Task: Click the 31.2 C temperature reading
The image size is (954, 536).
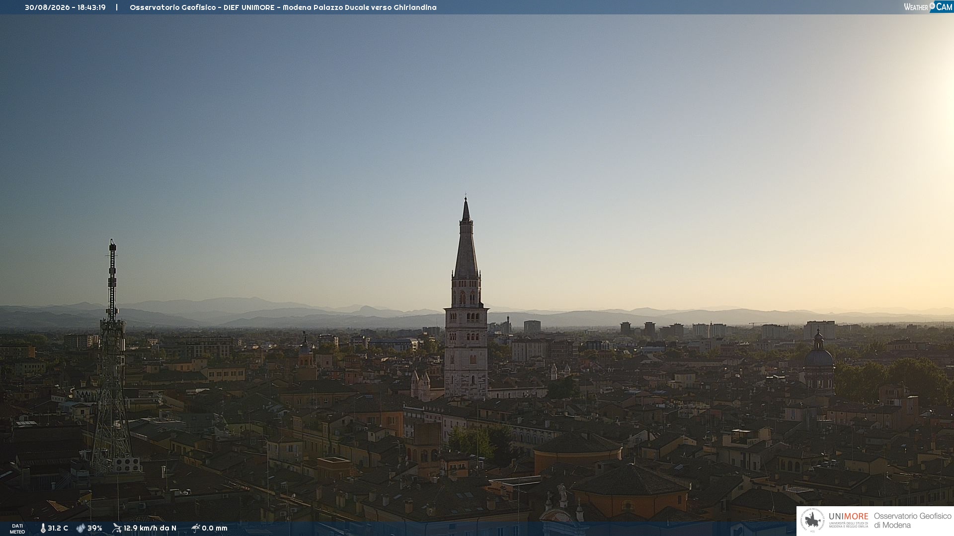Action: 58,529
